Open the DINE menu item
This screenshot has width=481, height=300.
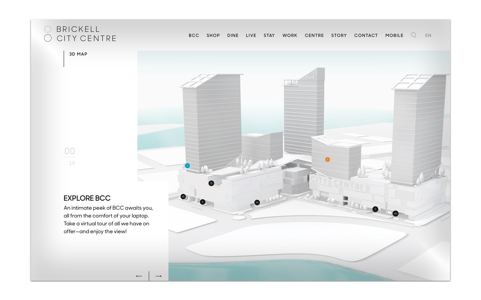233,35
